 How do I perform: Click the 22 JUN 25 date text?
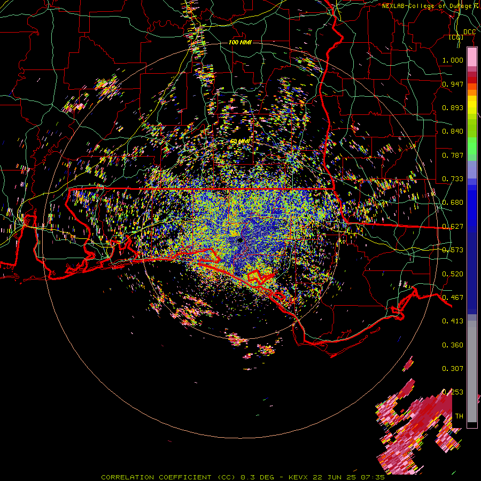pos(335,477)
